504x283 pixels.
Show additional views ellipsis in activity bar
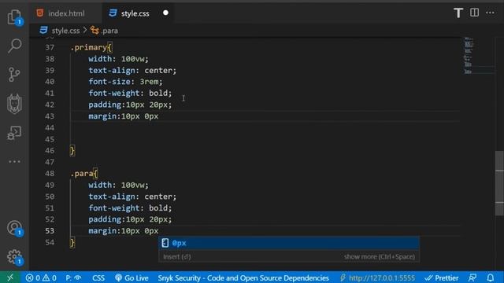[14, 161]
